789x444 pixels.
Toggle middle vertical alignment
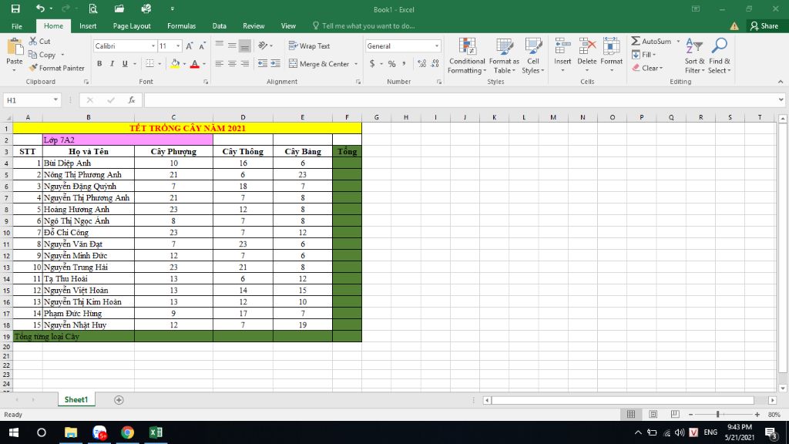pyautogui.click(x=232, y=45)
